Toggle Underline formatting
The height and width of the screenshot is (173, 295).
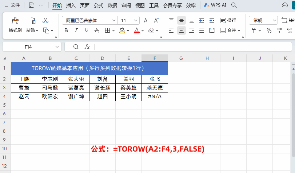(x=86, y=30)
